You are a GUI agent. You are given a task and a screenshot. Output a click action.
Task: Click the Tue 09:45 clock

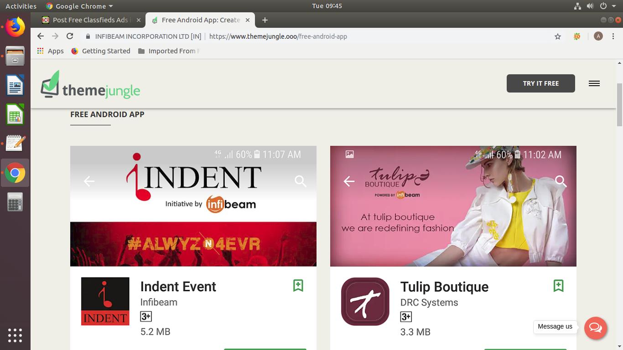pos(327,6)
